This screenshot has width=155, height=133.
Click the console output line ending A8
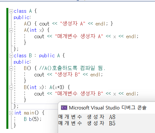pyautogui.click(x=87, y=117)
